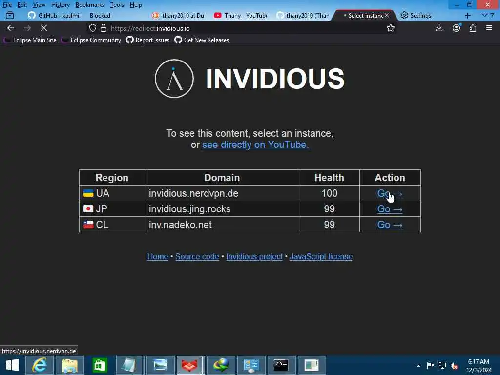Open the Downloads panel
The image size is (500, 375).
pos(439,28)
